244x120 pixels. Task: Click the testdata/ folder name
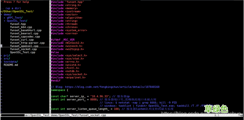pyautogui.click(x=11, y=62)
